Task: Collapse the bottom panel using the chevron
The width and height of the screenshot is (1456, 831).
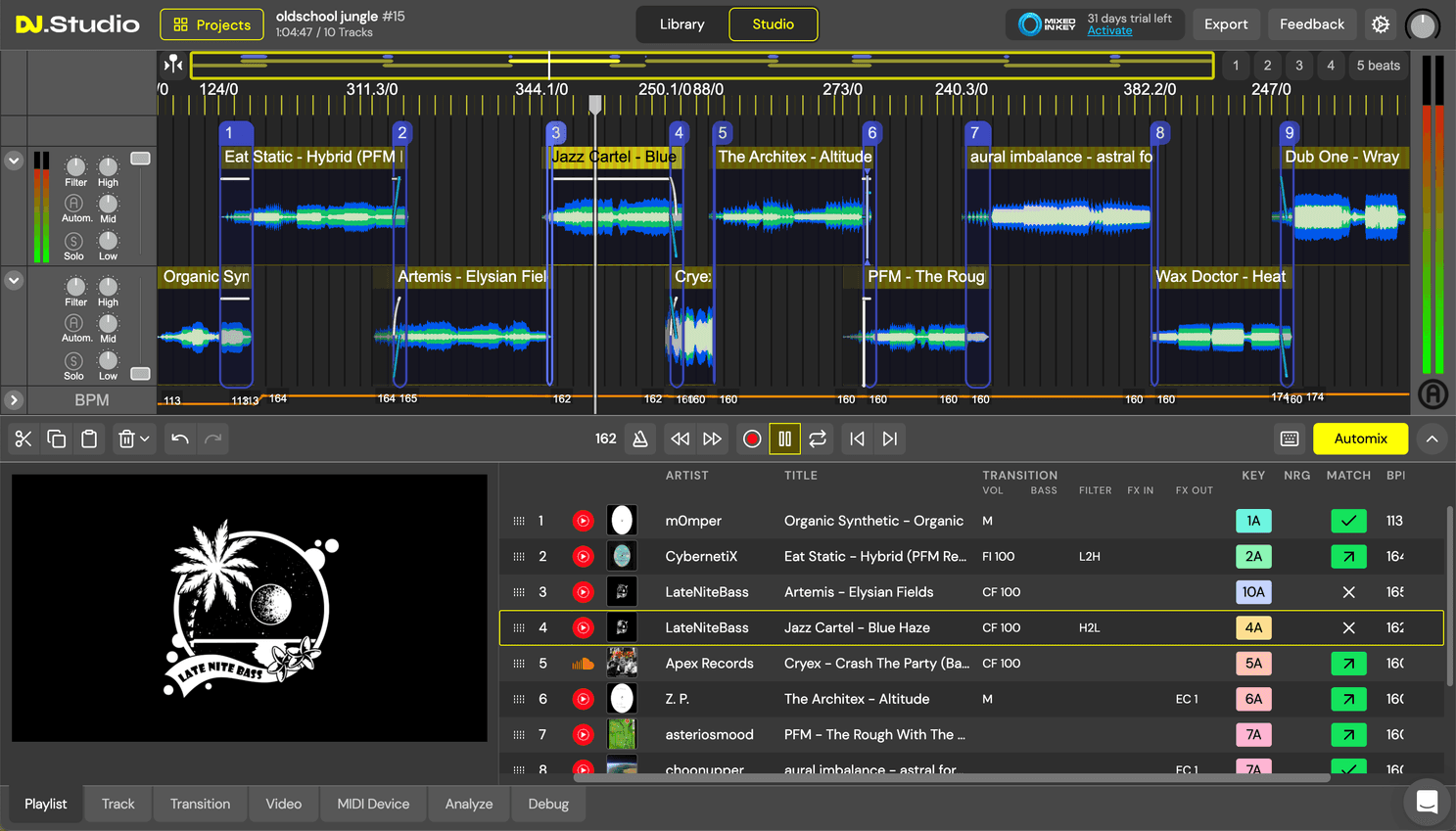Action: [1432, 439]
